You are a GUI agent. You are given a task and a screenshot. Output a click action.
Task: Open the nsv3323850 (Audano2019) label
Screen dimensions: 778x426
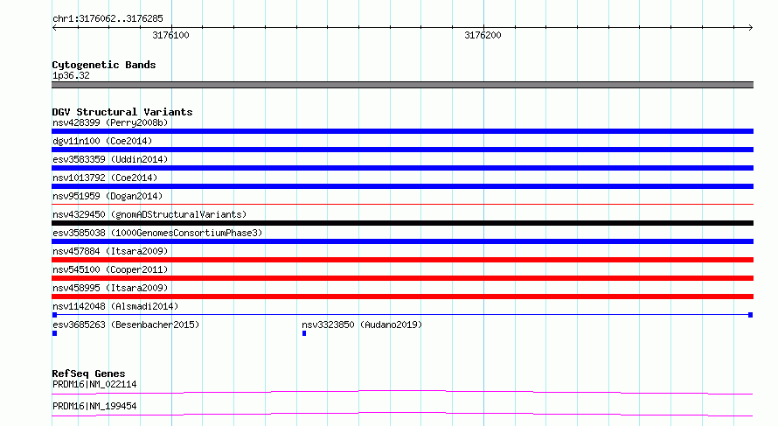[362, 325]
